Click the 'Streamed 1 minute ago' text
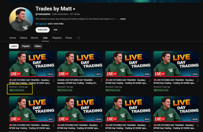Screen dimensions: 203x132 tap(19, 87)
